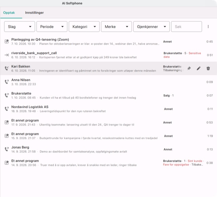Click the outgoing call icon beside Brukerstøtte row
This screenshot has width=217, height=197.
point(7,95)
